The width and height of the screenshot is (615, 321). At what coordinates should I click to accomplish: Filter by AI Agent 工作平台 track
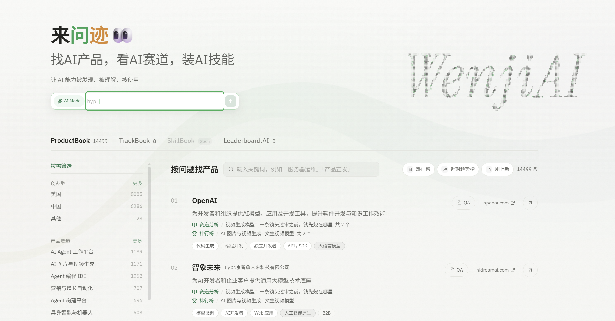(x=97, y=252)
